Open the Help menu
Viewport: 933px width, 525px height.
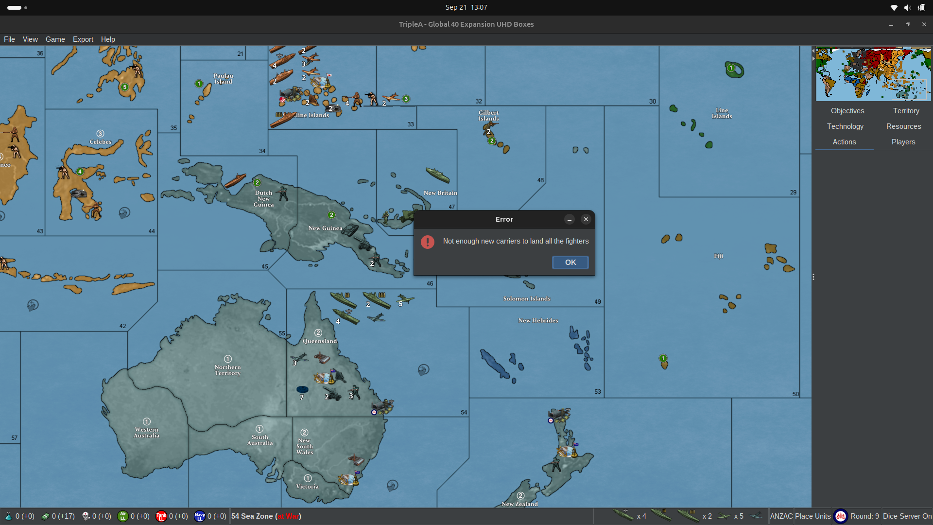coord(108,39)
